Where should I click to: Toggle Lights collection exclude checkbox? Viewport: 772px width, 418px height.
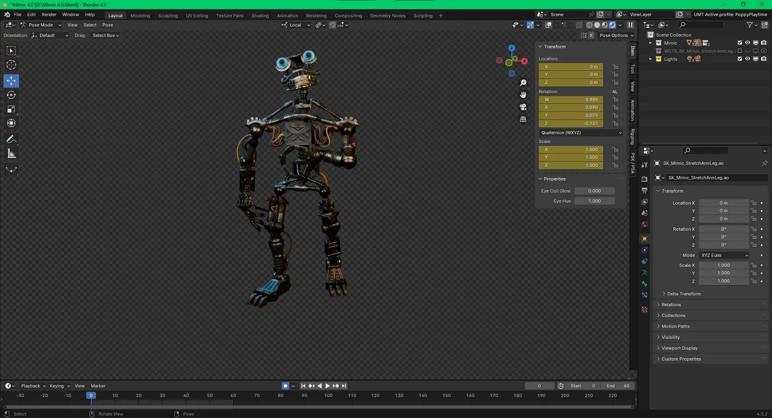(740, 59)
